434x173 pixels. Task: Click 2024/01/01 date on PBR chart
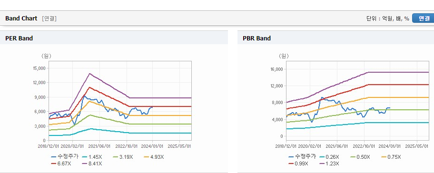[x=390, y=146]
